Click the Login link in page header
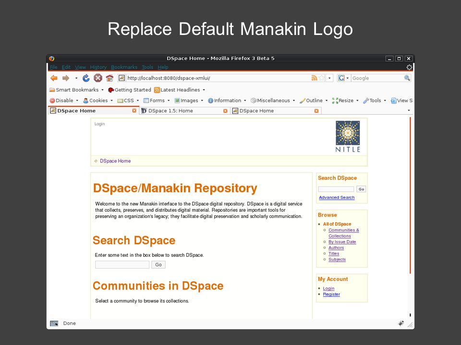The height and width of the screenshot is (345, 461). pos(100,124)
